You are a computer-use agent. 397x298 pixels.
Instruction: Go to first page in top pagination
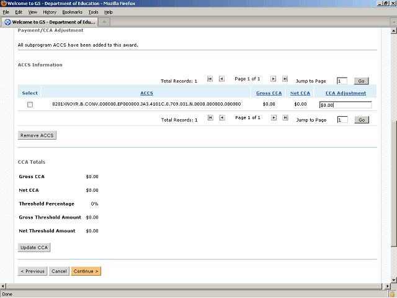pyautogui.click(x=210, y=79)
